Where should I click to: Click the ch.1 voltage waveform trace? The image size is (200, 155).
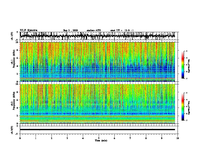pyautogui.click(x=97, y=36)
